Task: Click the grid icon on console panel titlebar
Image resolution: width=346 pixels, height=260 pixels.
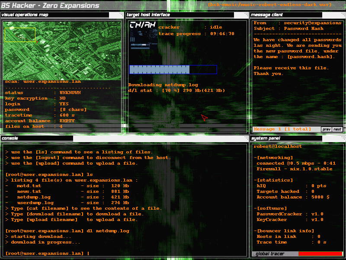Action: pyautogui.click(x=247, y=138)
